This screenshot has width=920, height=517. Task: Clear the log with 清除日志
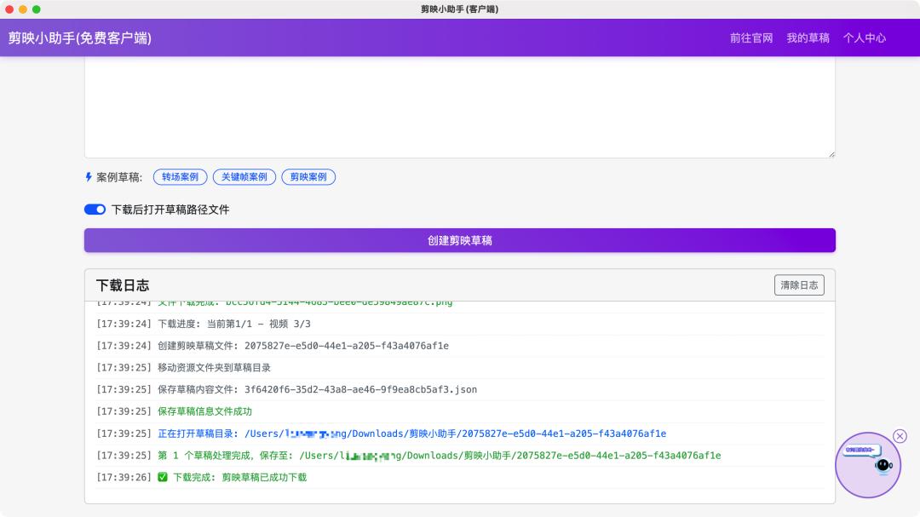[x=800, y=285]
